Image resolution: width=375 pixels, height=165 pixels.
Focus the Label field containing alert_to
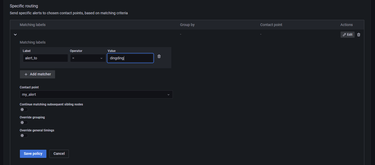click(x=45, y=58)
